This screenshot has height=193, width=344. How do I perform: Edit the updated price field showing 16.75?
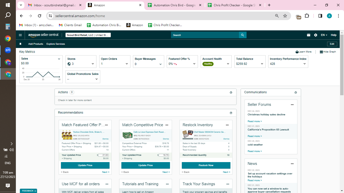[x=164, y=155]
